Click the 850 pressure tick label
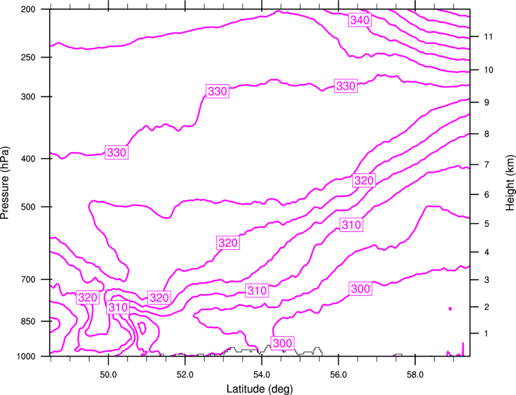Screen dimensions: 516x395 pyautogui.click(x=28, y=321)
